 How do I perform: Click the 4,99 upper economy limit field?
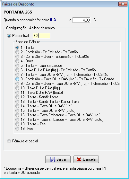(x=82, y=20)
